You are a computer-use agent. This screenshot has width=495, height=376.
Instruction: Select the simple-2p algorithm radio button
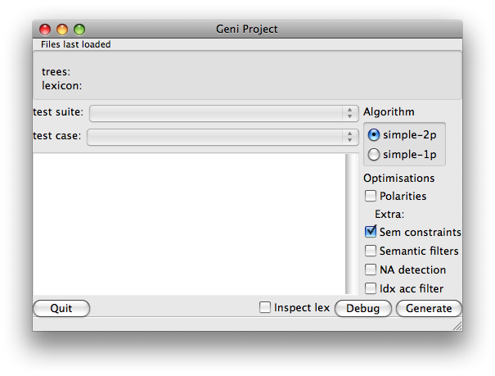pos(374,135)
